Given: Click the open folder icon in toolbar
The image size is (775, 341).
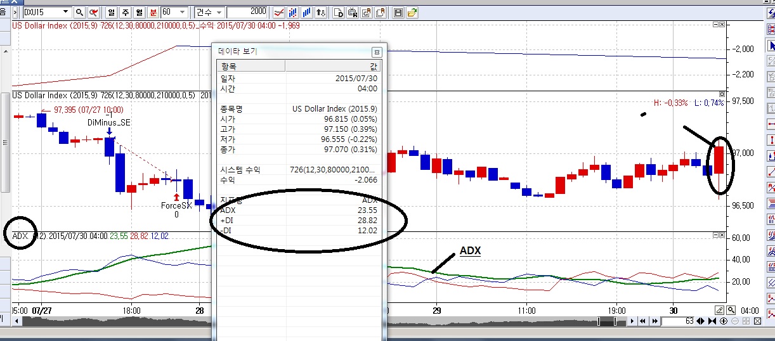Looking at the screenshot, I should tap(412, 12).
